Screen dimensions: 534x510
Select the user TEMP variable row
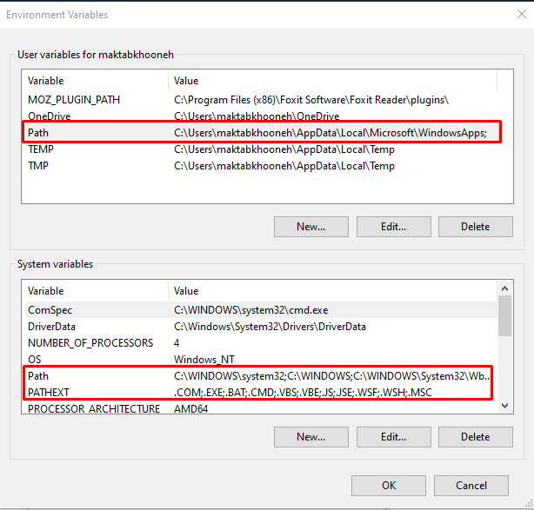(x=42, y=149)
